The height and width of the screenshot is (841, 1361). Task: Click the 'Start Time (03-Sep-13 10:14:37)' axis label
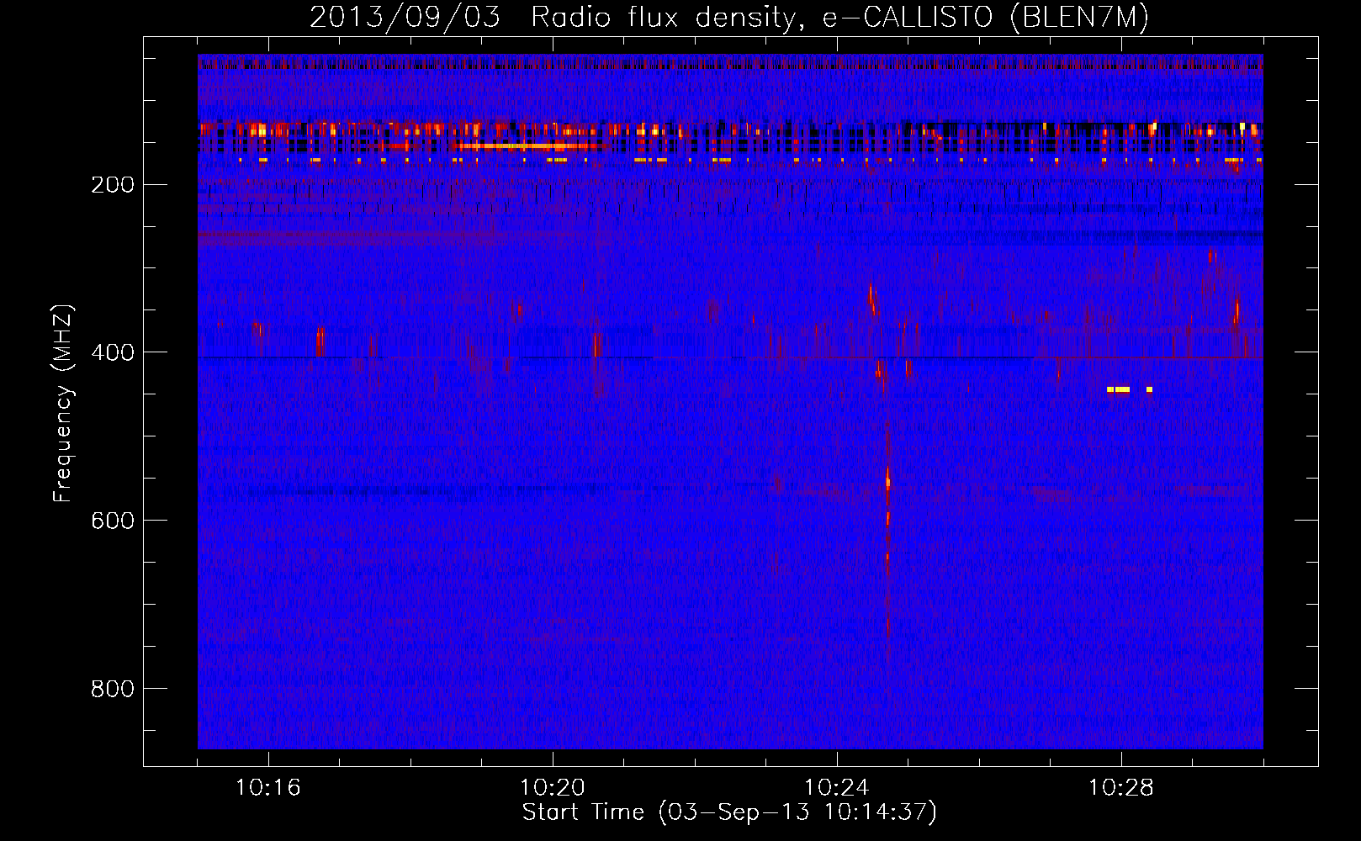click(x=729, y=812)
